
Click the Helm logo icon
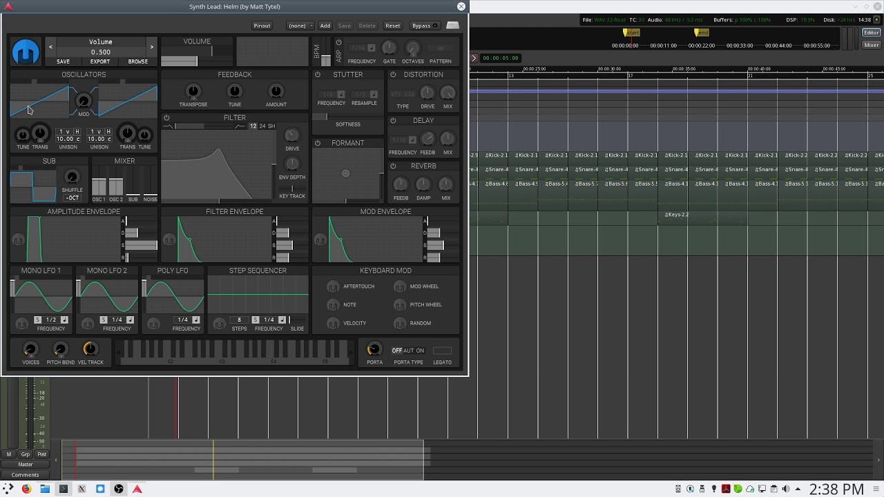point(25,51)
